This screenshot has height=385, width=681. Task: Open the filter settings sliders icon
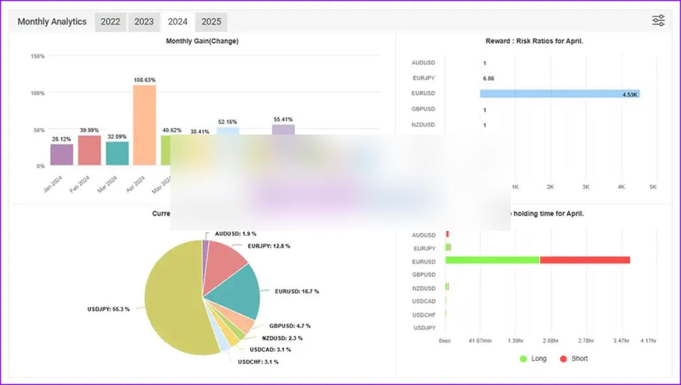pyautogui.click(x=658, y=21)
